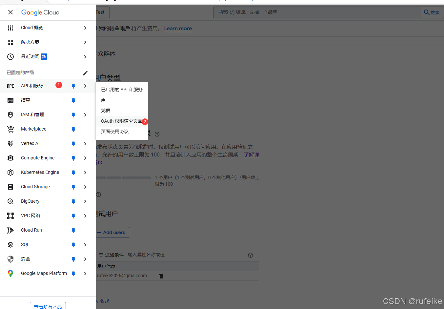This screenshot has width=444, height=309.
Task: Click the Cloud Run arrows icon
Action: [x=10, y=230]
